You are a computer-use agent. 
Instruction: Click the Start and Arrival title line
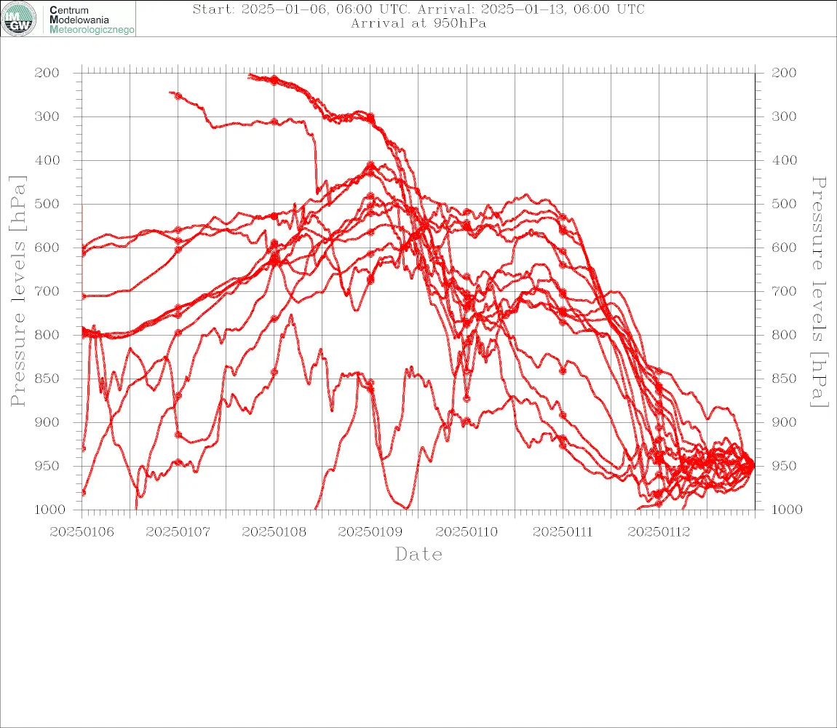click(x=418, y=9)
